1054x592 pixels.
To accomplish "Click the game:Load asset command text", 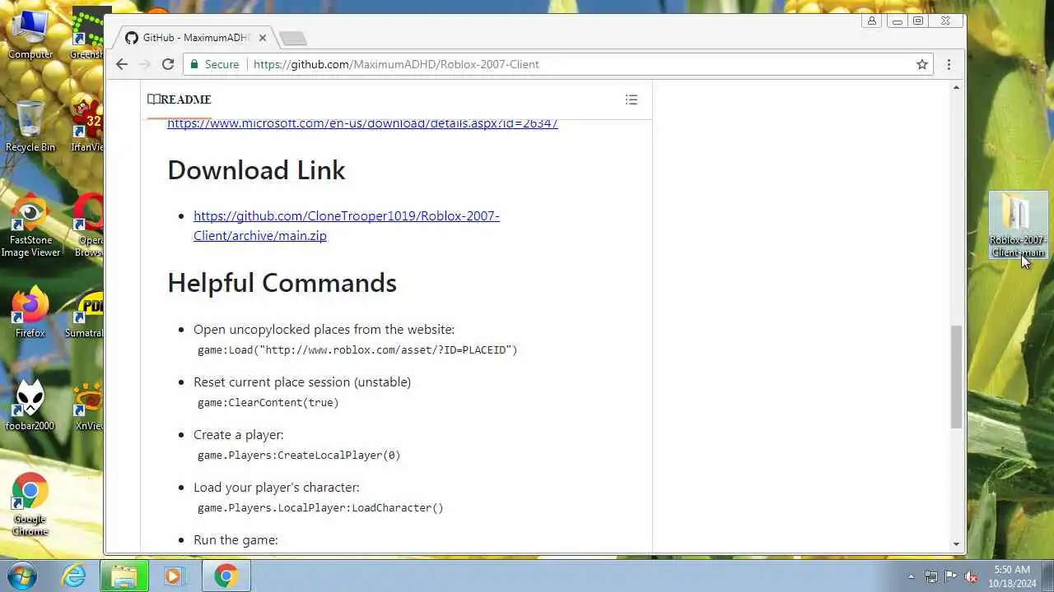I will 357,349.
